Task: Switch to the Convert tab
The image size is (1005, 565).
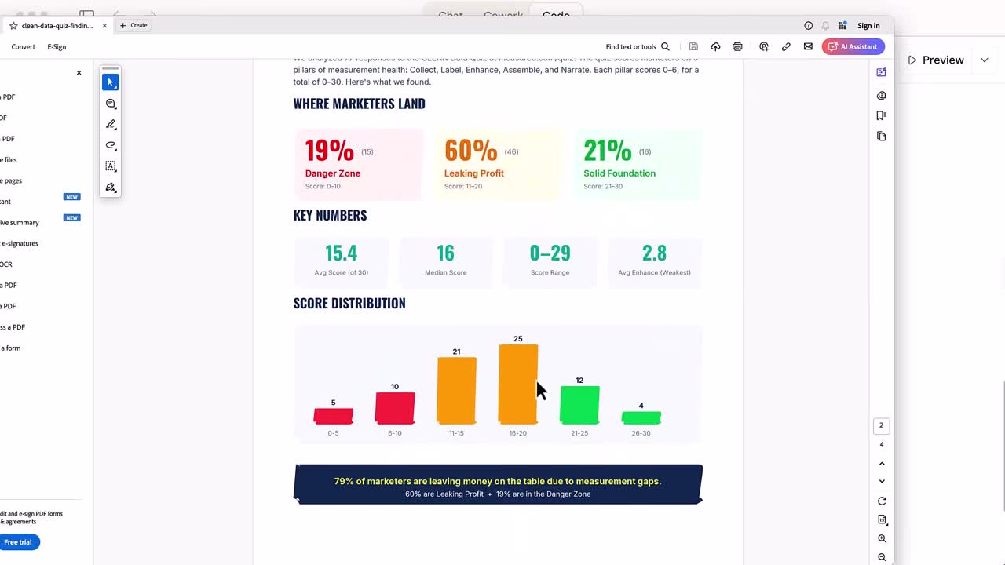Action: coord(23,46)
